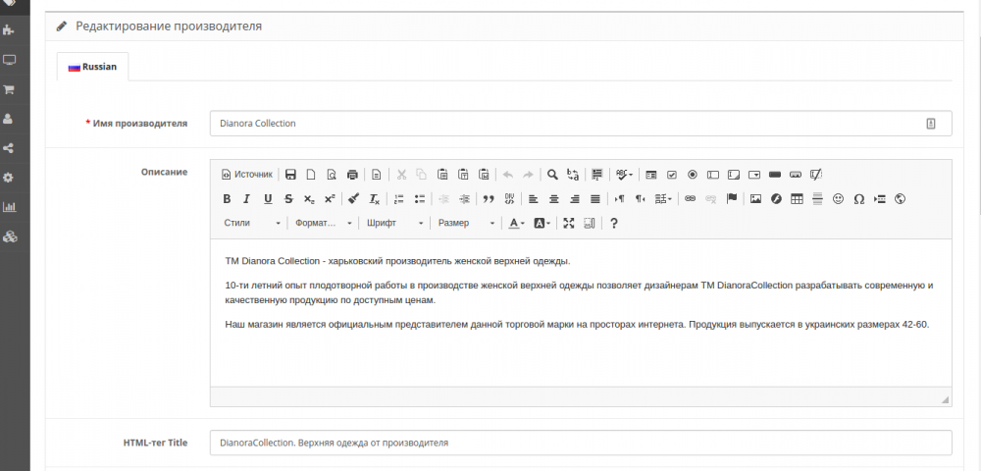The image size is (981, 471).
Task: Click Paste as plain text icon
Action: (463, 175)
